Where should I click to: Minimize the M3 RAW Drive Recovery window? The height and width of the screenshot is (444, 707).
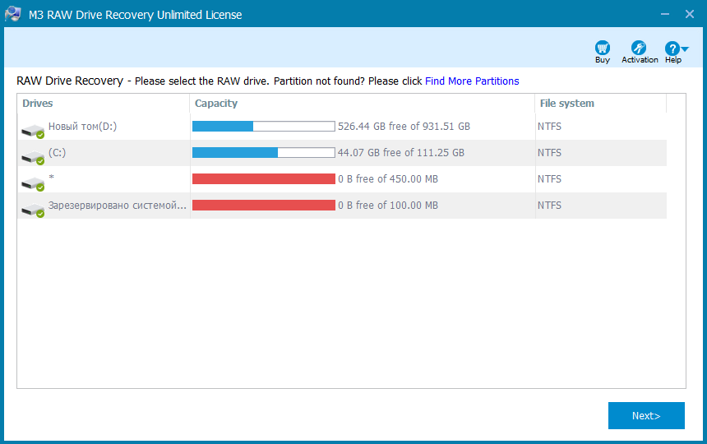(665, 14)
